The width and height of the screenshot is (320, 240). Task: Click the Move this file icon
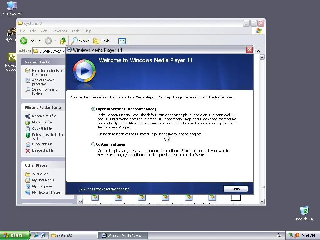[28, 122]
